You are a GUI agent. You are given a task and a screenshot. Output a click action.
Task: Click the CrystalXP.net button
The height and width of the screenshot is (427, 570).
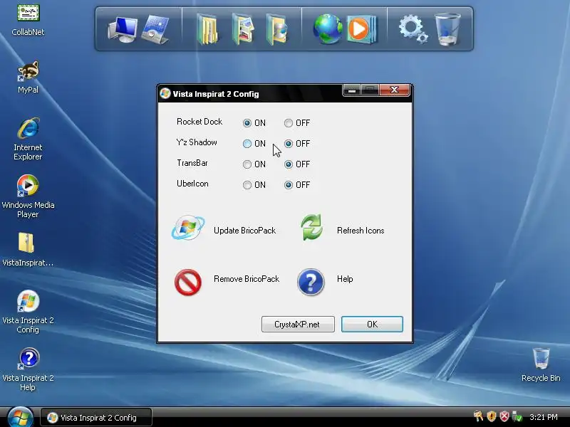point(298,324)
